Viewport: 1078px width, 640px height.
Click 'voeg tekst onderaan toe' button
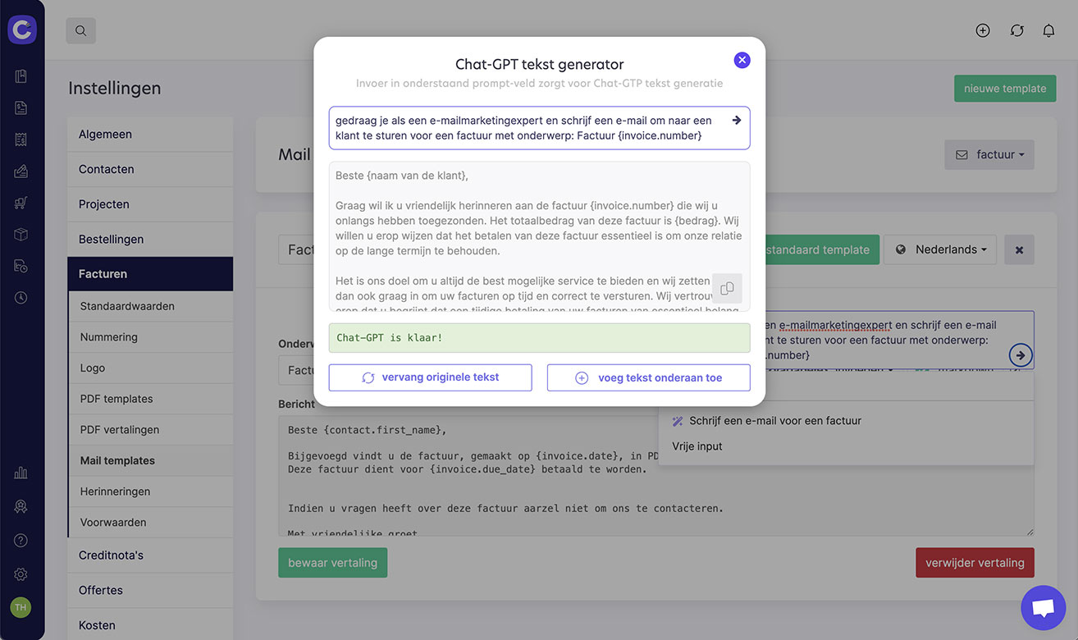coord(648,377)
